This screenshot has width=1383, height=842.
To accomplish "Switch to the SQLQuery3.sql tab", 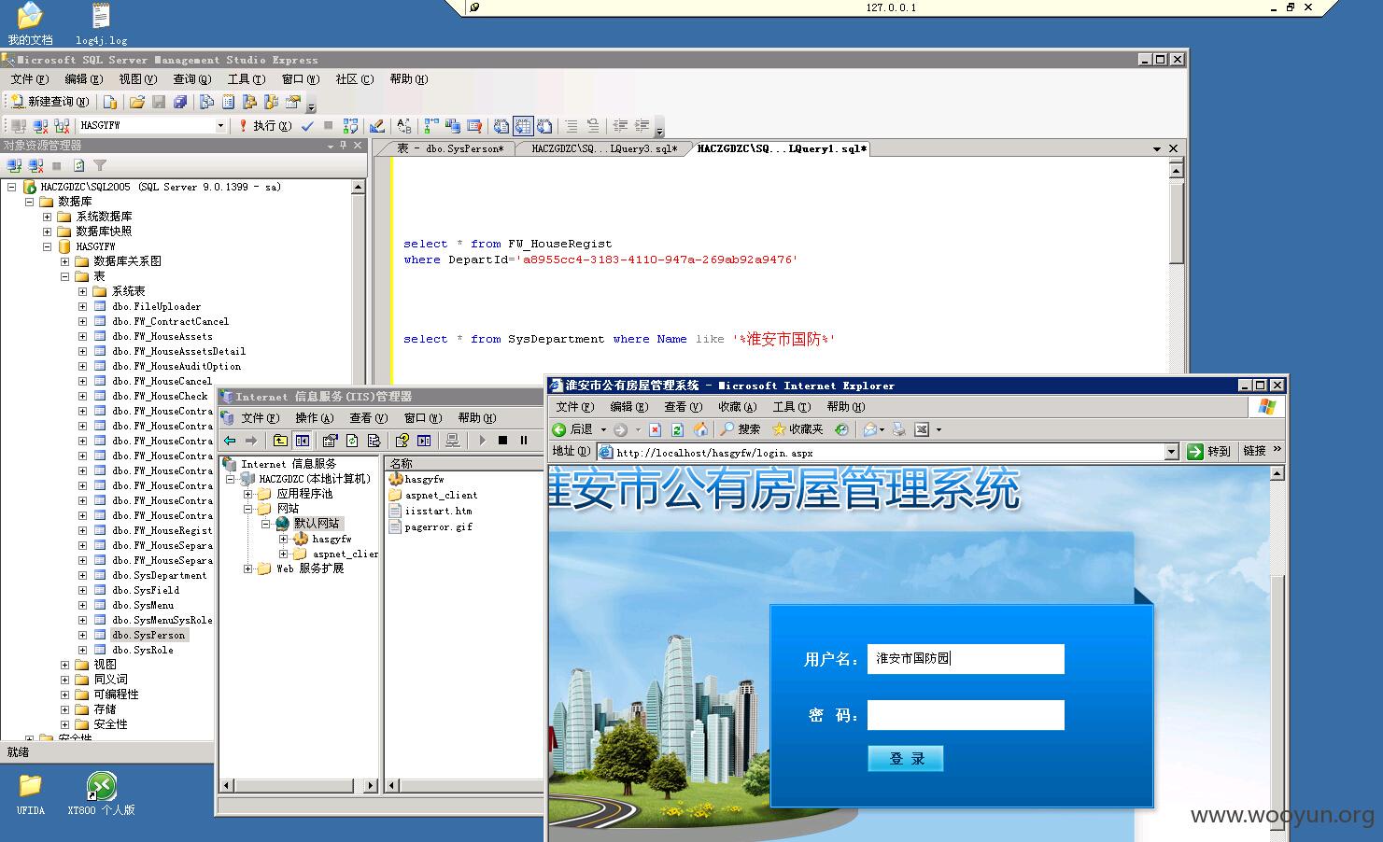I will click(604, 148).
